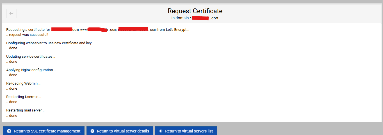The image size is (383, 135).
Task: Click the circled arrow icon beside virtual server details
Action: click(92, 131)
